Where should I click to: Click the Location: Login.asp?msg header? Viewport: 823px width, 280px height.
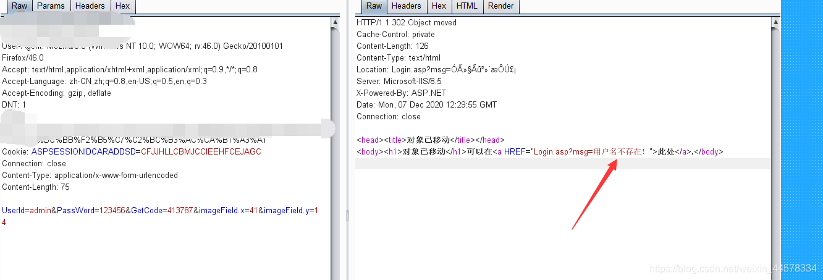pyautogui.click(x=436, y=70)
